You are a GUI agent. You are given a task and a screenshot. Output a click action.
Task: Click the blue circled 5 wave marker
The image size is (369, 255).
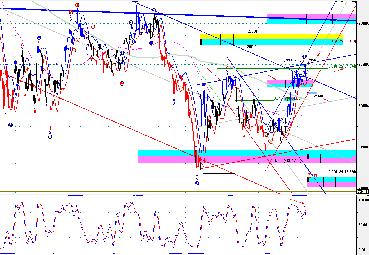click(x=50, y=137)
